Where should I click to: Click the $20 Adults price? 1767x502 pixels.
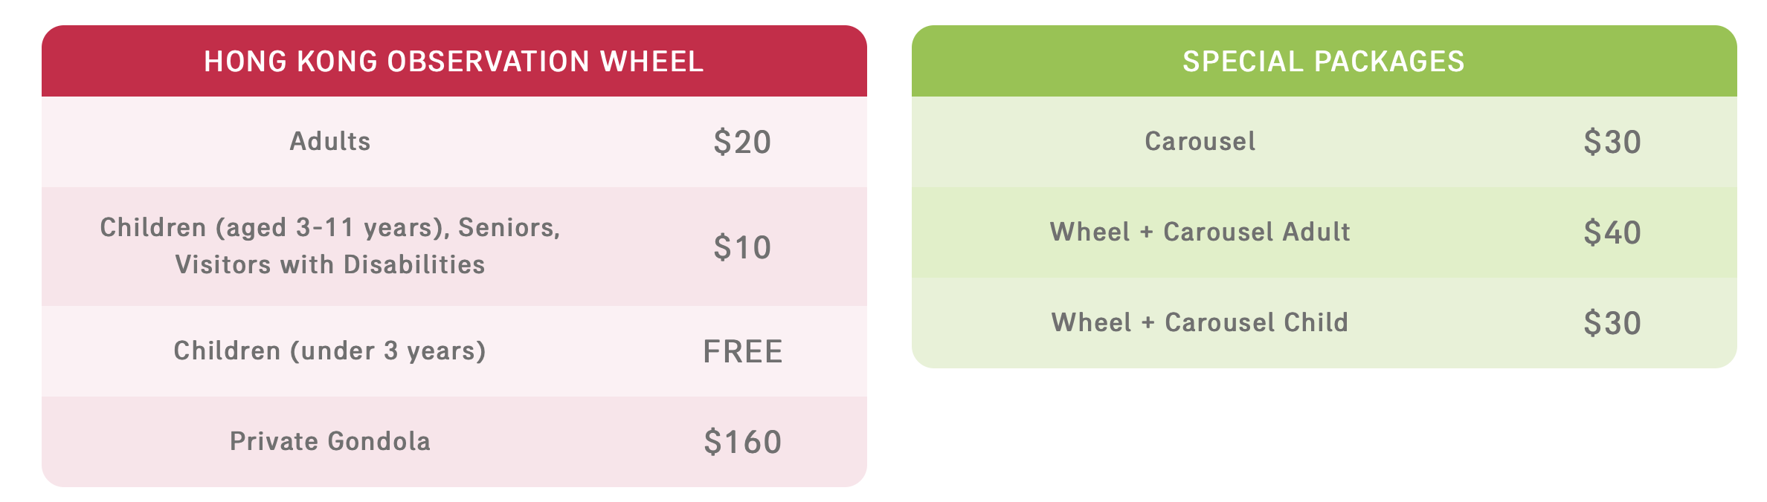[x=742, y=142]
